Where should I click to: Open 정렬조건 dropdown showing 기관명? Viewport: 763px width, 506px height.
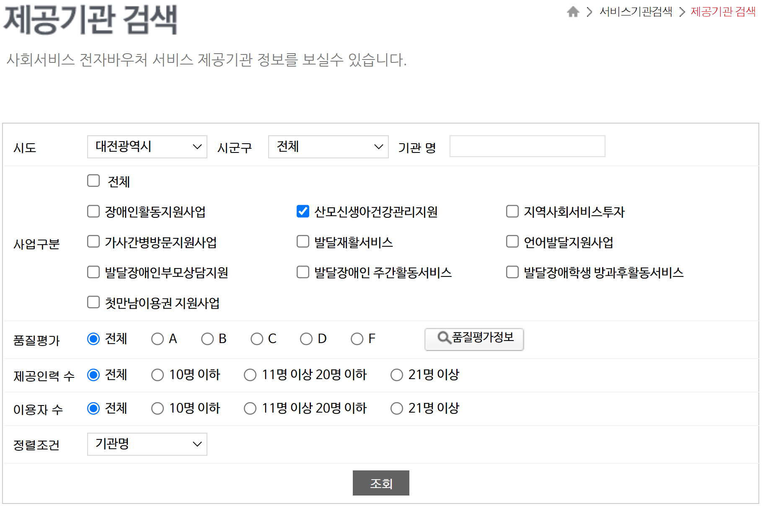click(147, 444)
